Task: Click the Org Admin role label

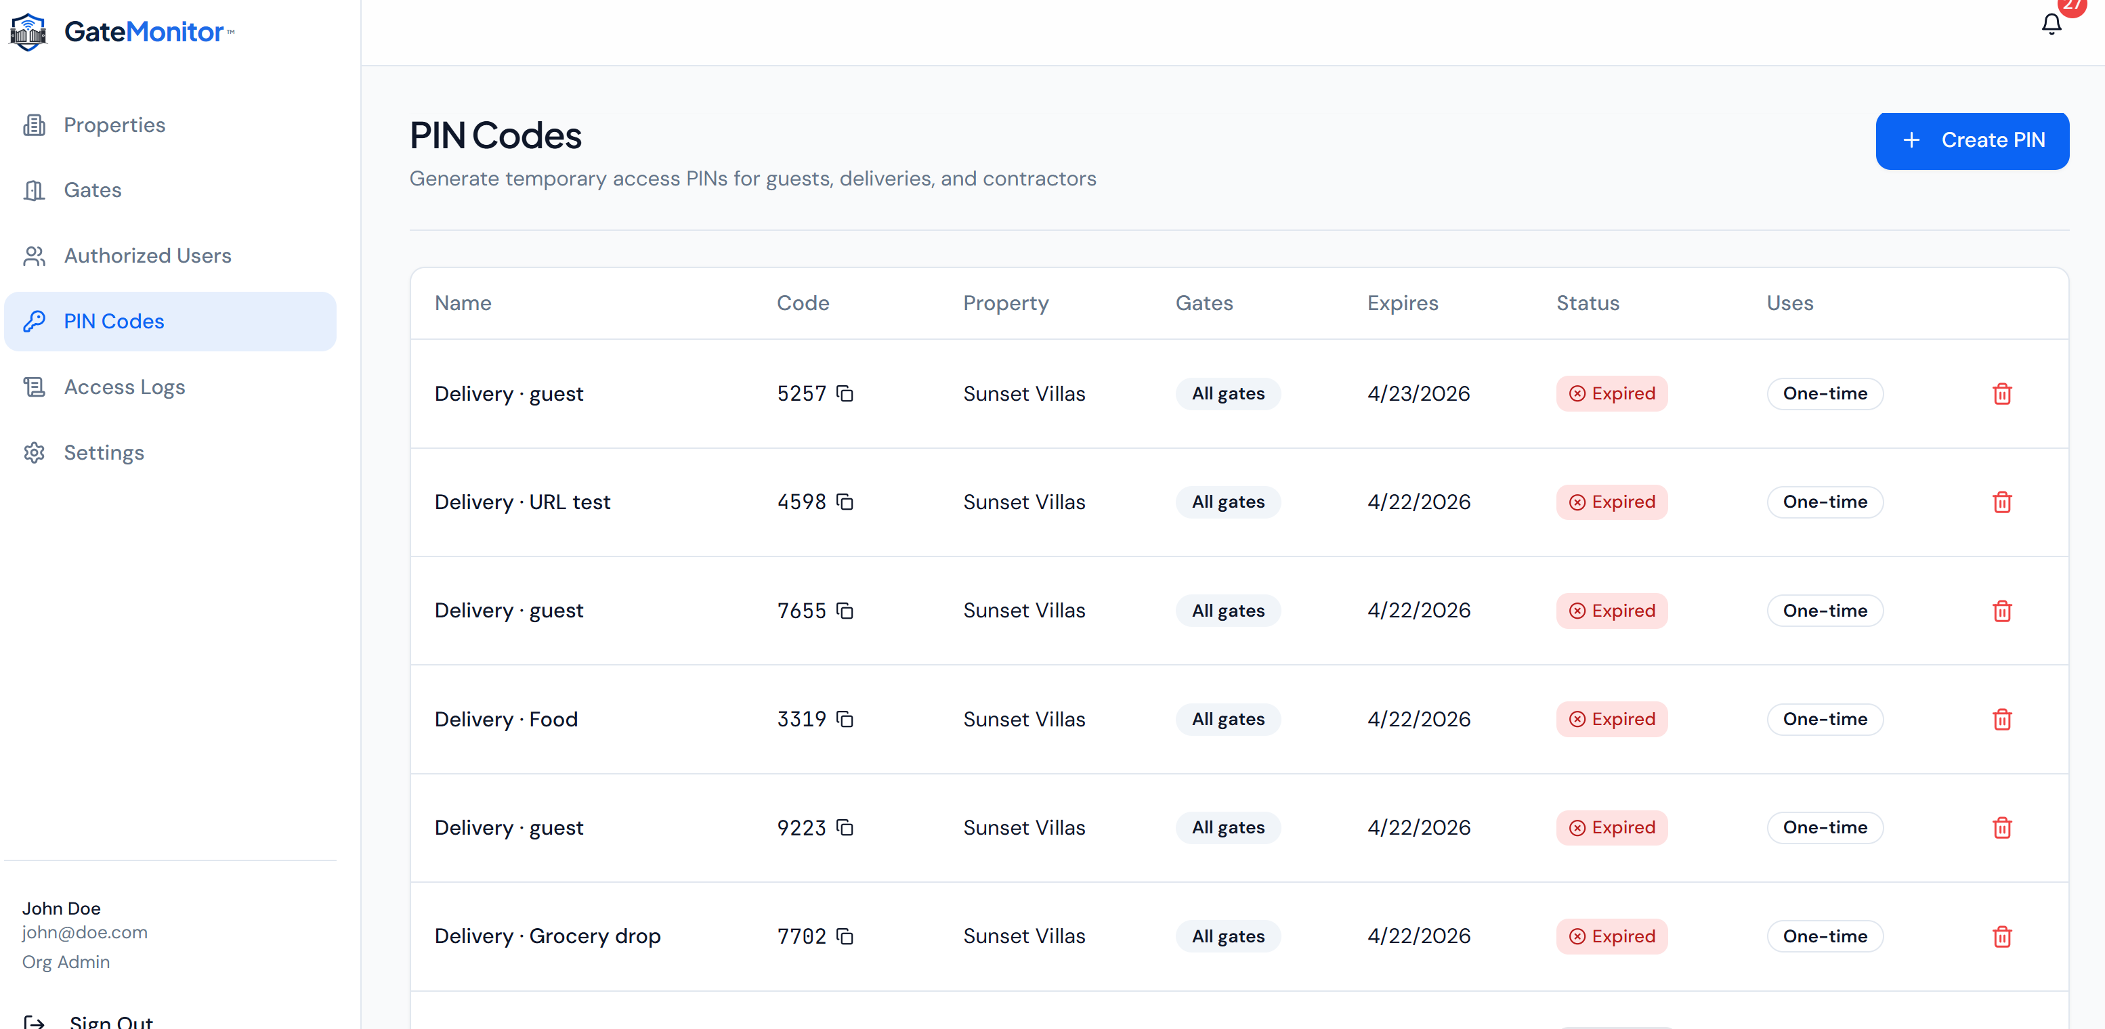Action: point(66,962)
